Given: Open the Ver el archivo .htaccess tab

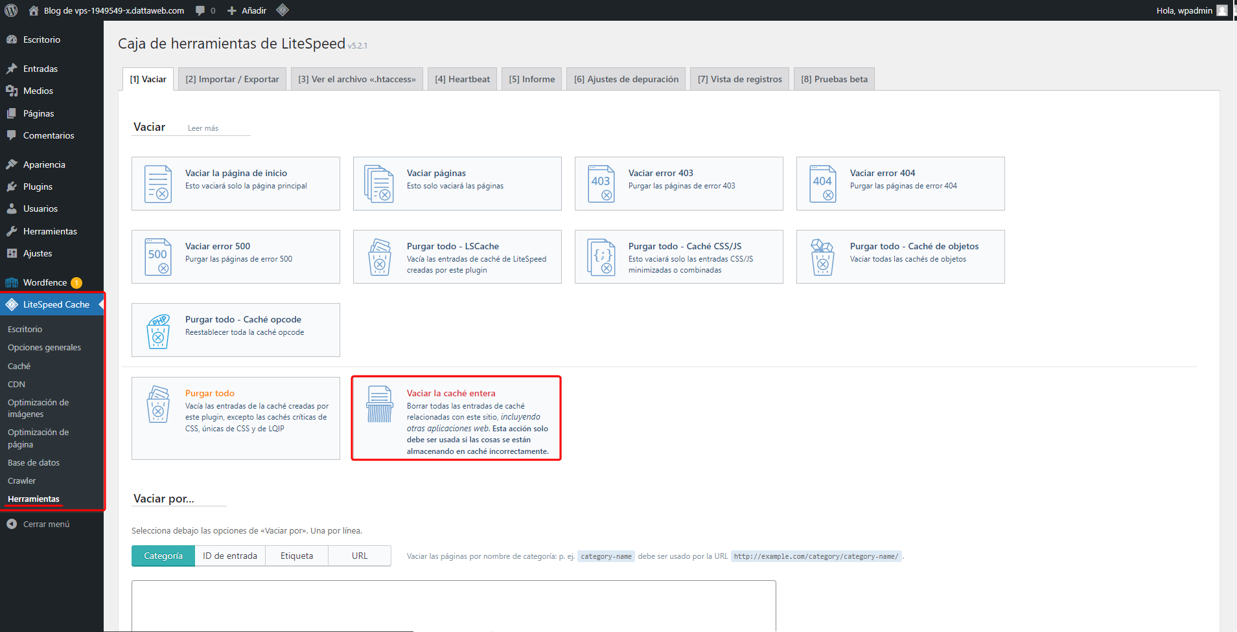Looking at the screenshot, I should tap(357, 79).
